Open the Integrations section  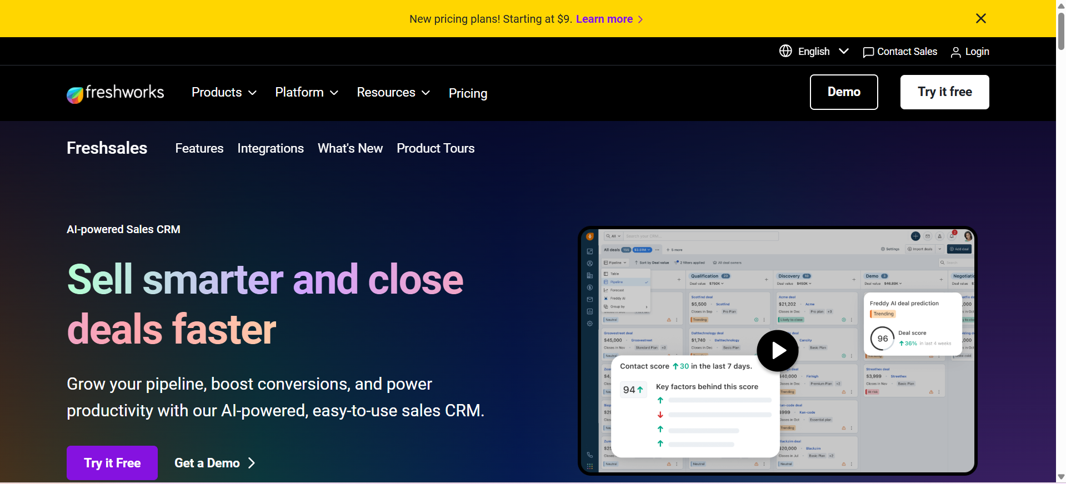[271, 148]
